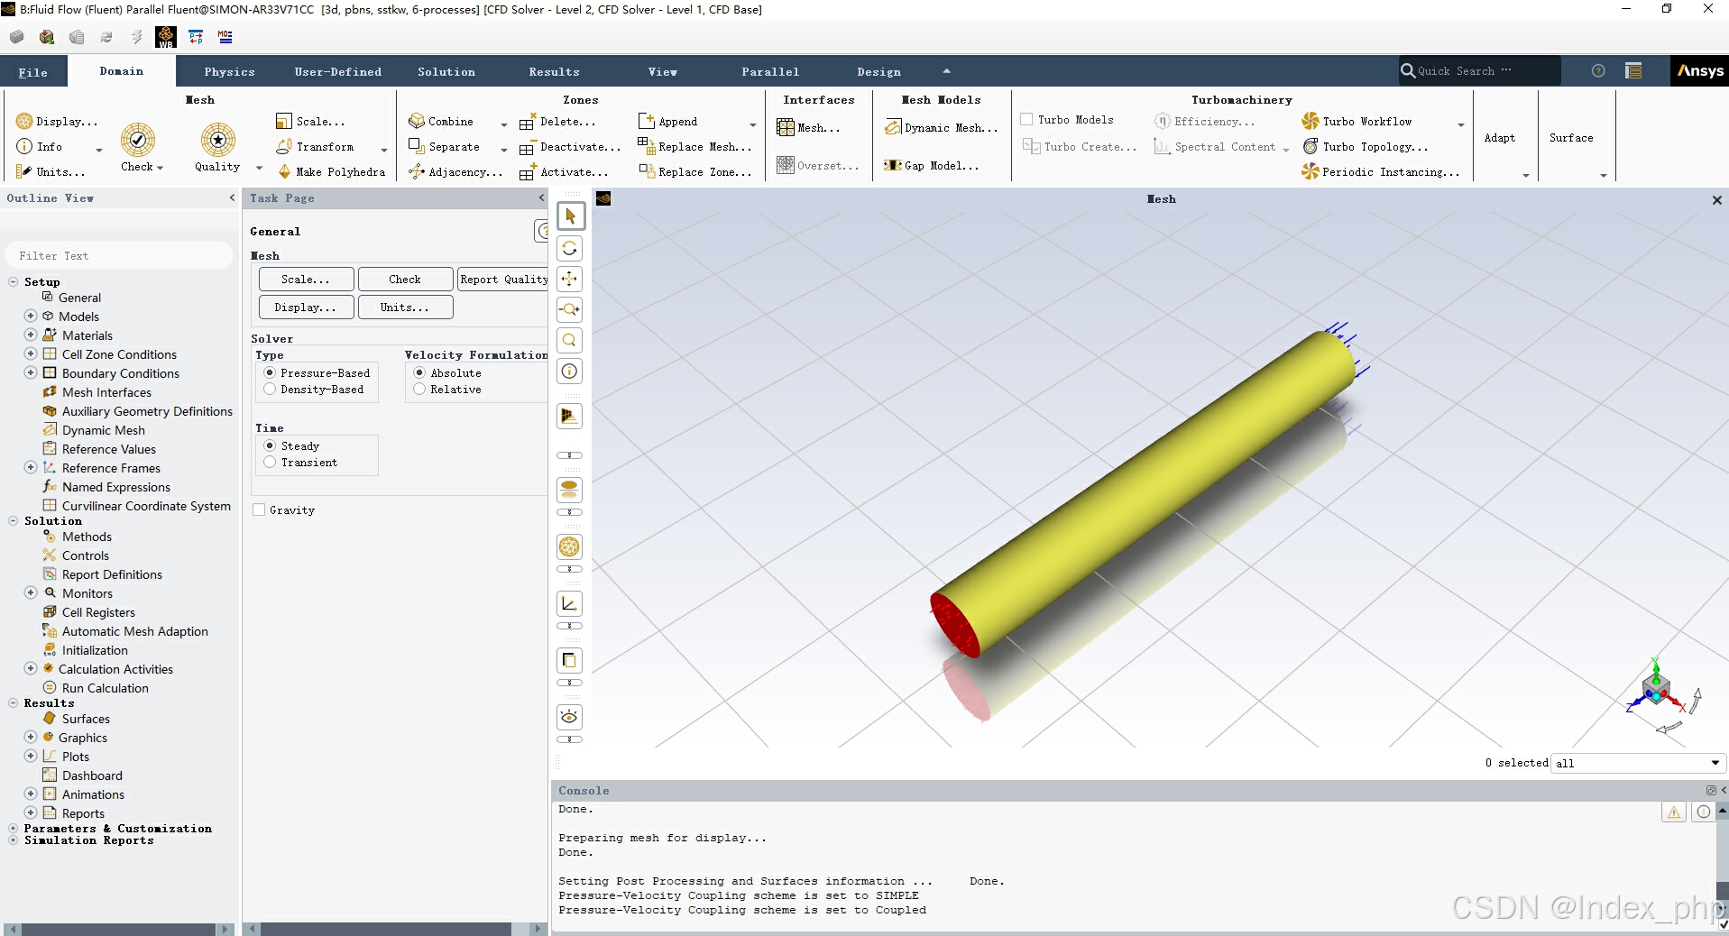Screen dimensions: 1729x936
Task: Switch to the Solution tab
Action: coord(446,72)
